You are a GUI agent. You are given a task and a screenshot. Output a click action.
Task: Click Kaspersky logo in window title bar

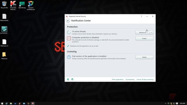67,16
